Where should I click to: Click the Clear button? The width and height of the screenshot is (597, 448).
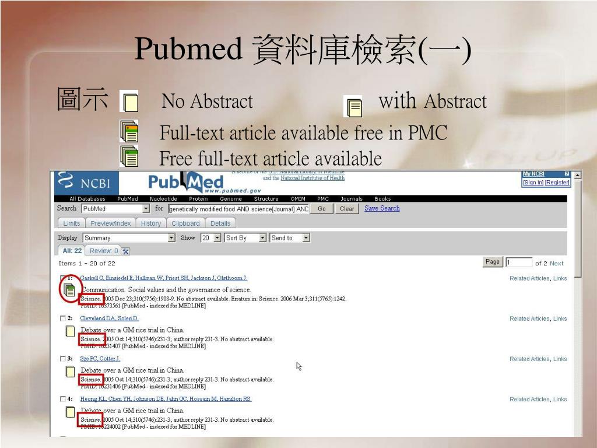pyautogui.click(x=347, y=209)
